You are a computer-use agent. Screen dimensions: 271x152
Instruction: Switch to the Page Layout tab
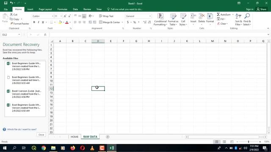(45, 9)
